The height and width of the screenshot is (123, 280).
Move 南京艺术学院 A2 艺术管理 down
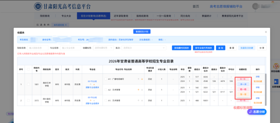[x=142, y=90]
